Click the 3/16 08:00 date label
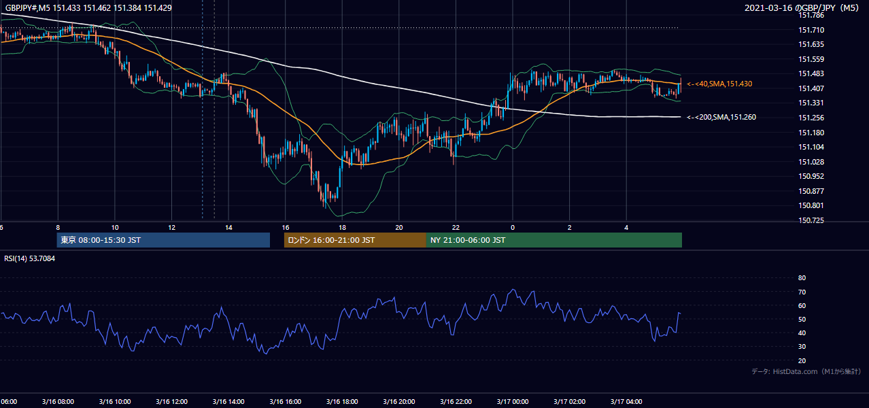Screen dimensions: 869x408 tap(57, 401)
